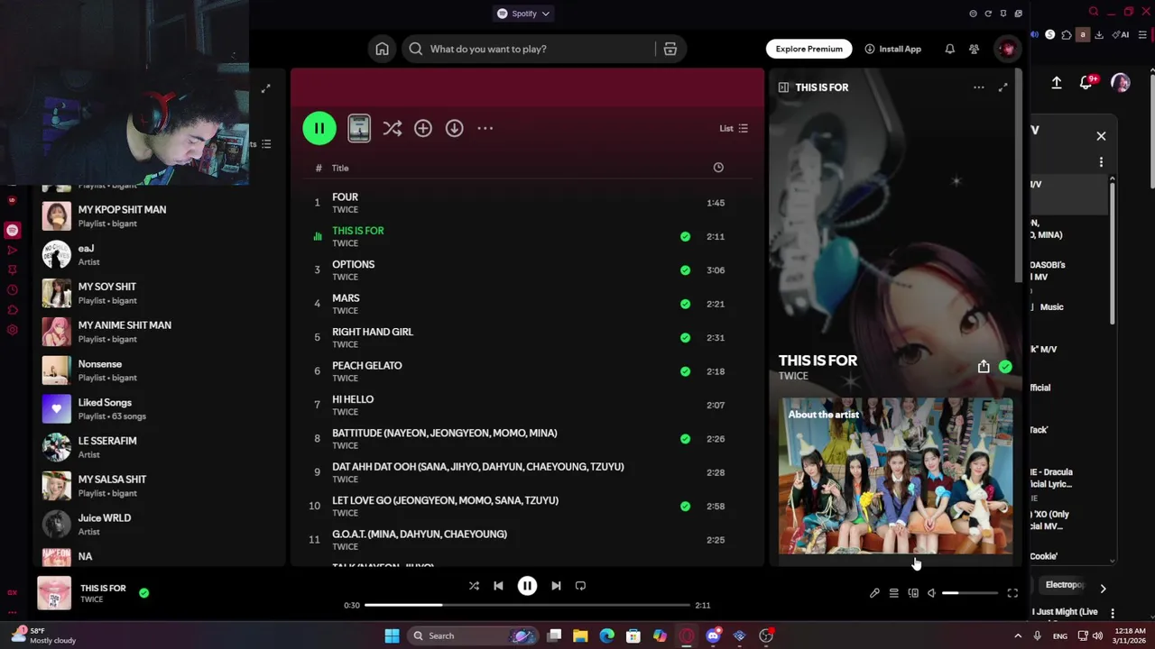Expand the Your Library sidebar
Image resolution: width=1155 pixels, height=649 pixels.
tap(265, 88)
